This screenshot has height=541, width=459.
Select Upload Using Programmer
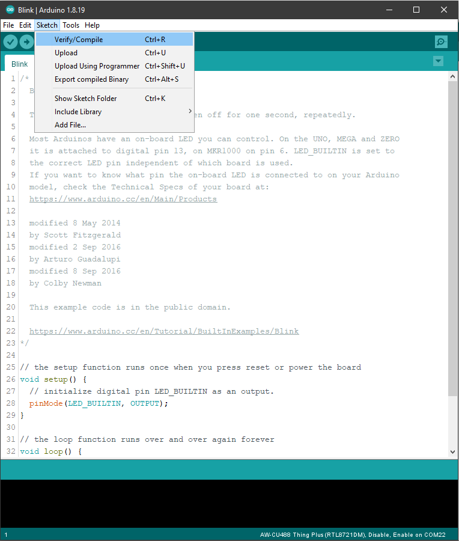114,66
